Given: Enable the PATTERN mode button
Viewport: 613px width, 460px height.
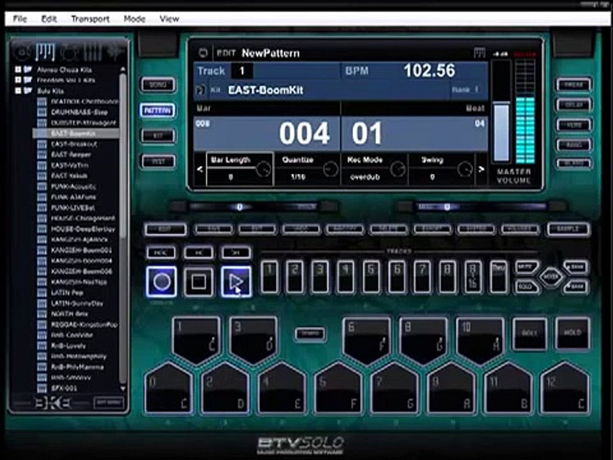Looking at the screenshot, I should 158,111.
